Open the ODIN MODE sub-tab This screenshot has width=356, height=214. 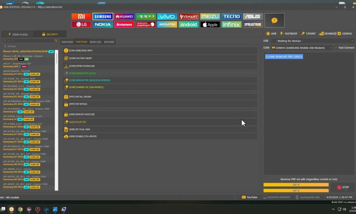(x=67, y=42)
